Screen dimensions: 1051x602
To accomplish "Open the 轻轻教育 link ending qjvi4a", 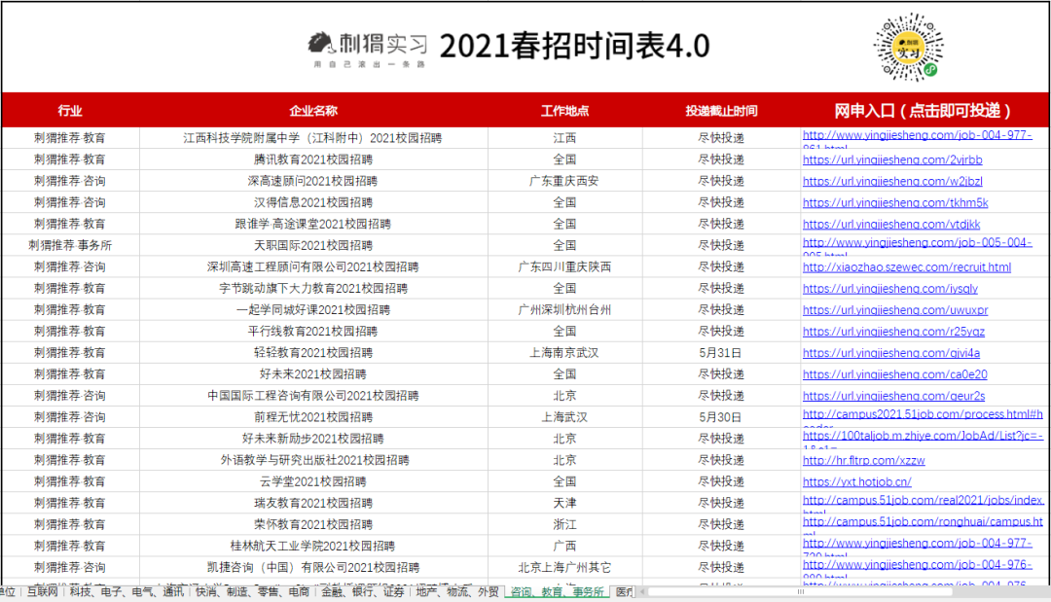I will point(890,353).
